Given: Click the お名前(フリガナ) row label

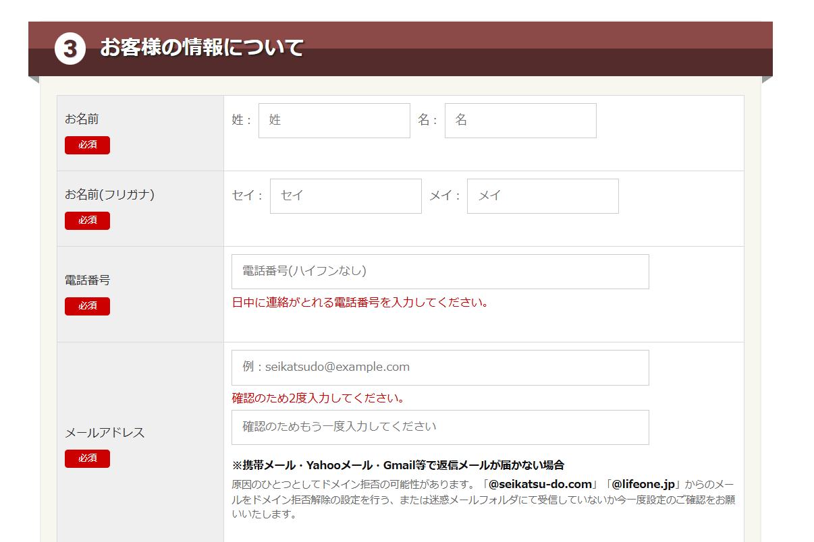Looking at the screenshot, I should (109, 195).
